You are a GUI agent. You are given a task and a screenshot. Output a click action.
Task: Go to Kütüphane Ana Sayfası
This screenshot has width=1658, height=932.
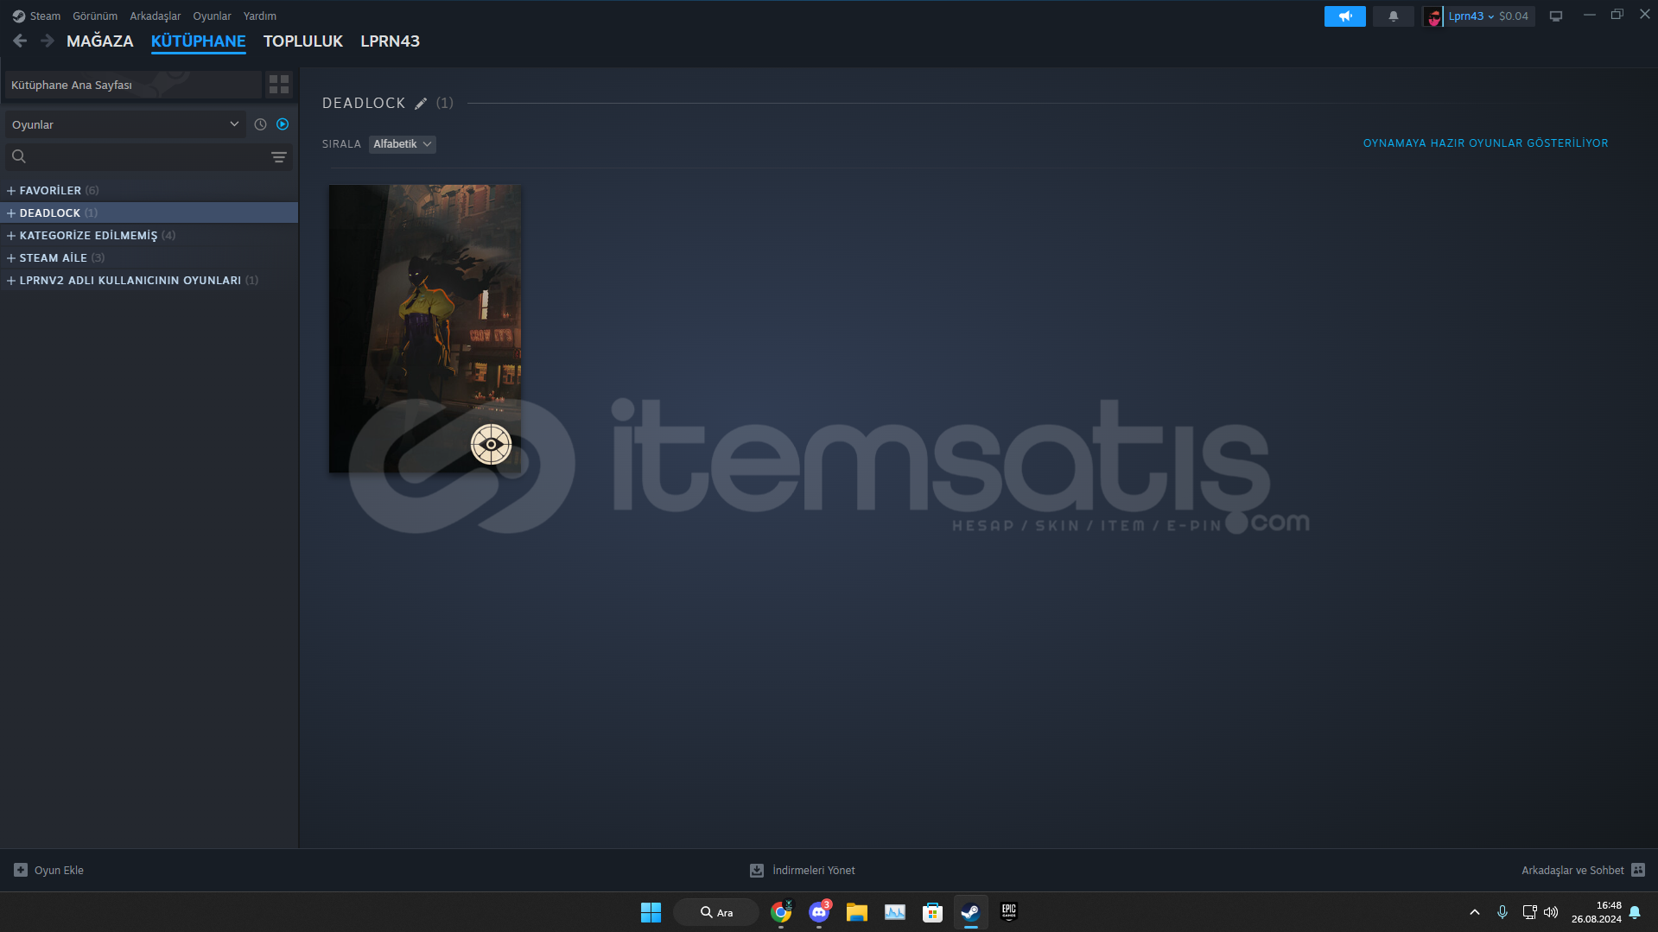click(133, 85)
